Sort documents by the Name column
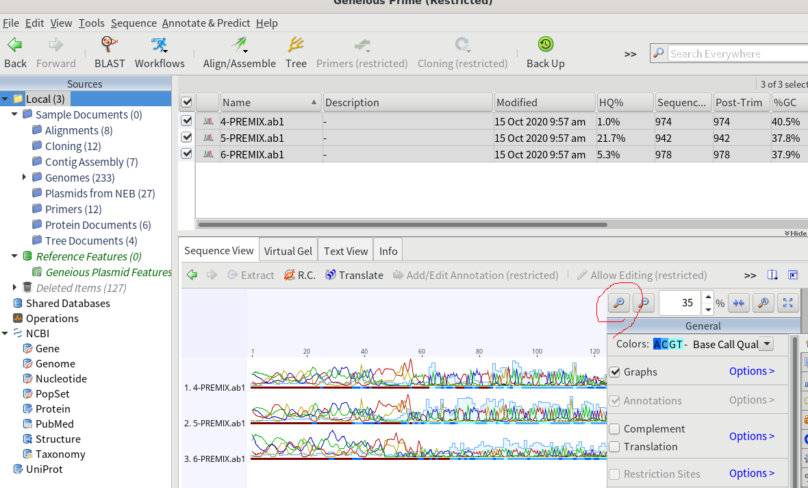Viewport: 808px width, 488px height. pyautogui.click(x=270, y=102)
